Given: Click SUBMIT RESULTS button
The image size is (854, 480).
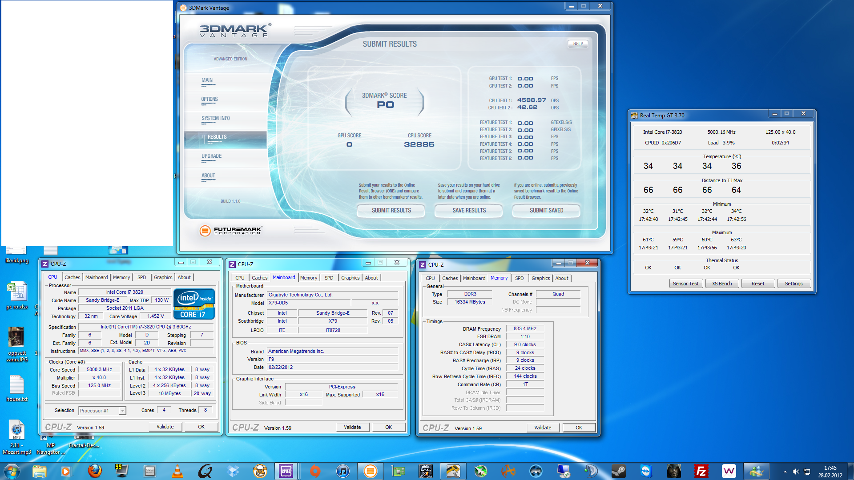Looking at the screenshot, I should click(391, 211).
